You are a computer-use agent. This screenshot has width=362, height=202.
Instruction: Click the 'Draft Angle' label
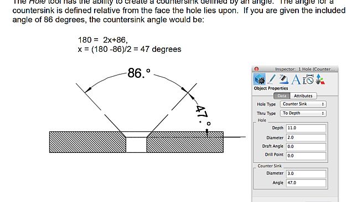tap(273, 146)
